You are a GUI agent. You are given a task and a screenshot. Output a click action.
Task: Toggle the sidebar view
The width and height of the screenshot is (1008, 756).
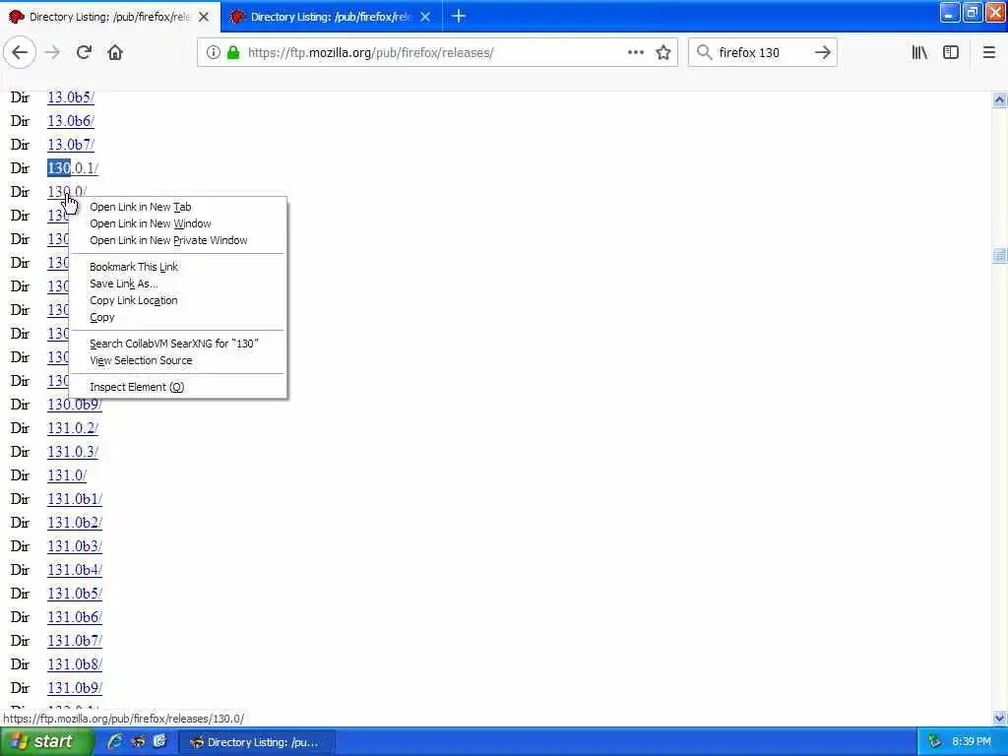951,53
